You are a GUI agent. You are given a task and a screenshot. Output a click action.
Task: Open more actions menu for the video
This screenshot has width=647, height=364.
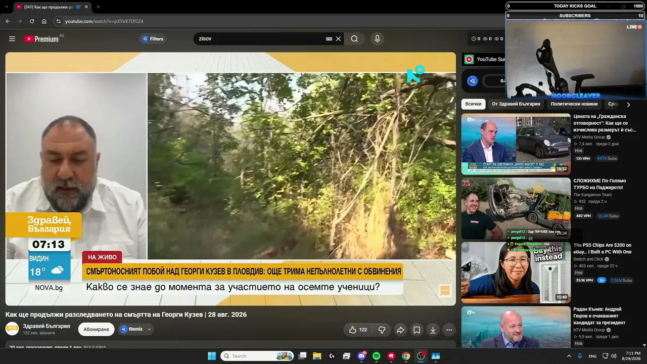pos(449,330)
